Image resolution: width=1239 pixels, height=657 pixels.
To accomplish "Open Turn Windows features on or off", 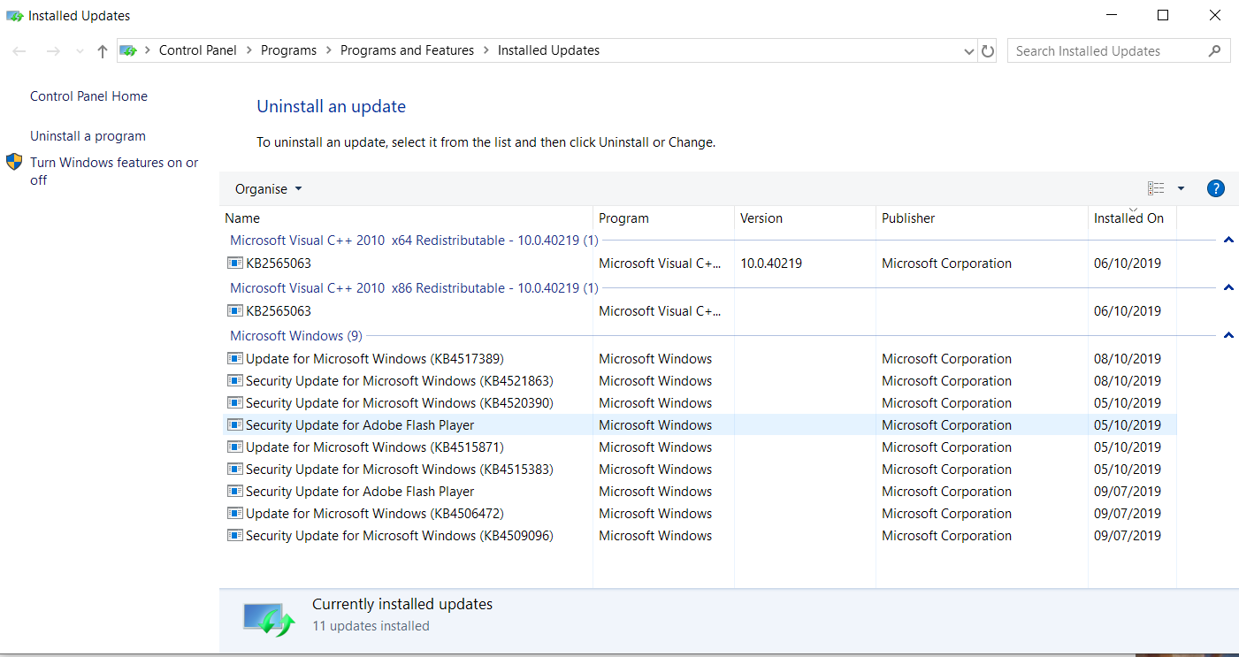I will point(114,171).
